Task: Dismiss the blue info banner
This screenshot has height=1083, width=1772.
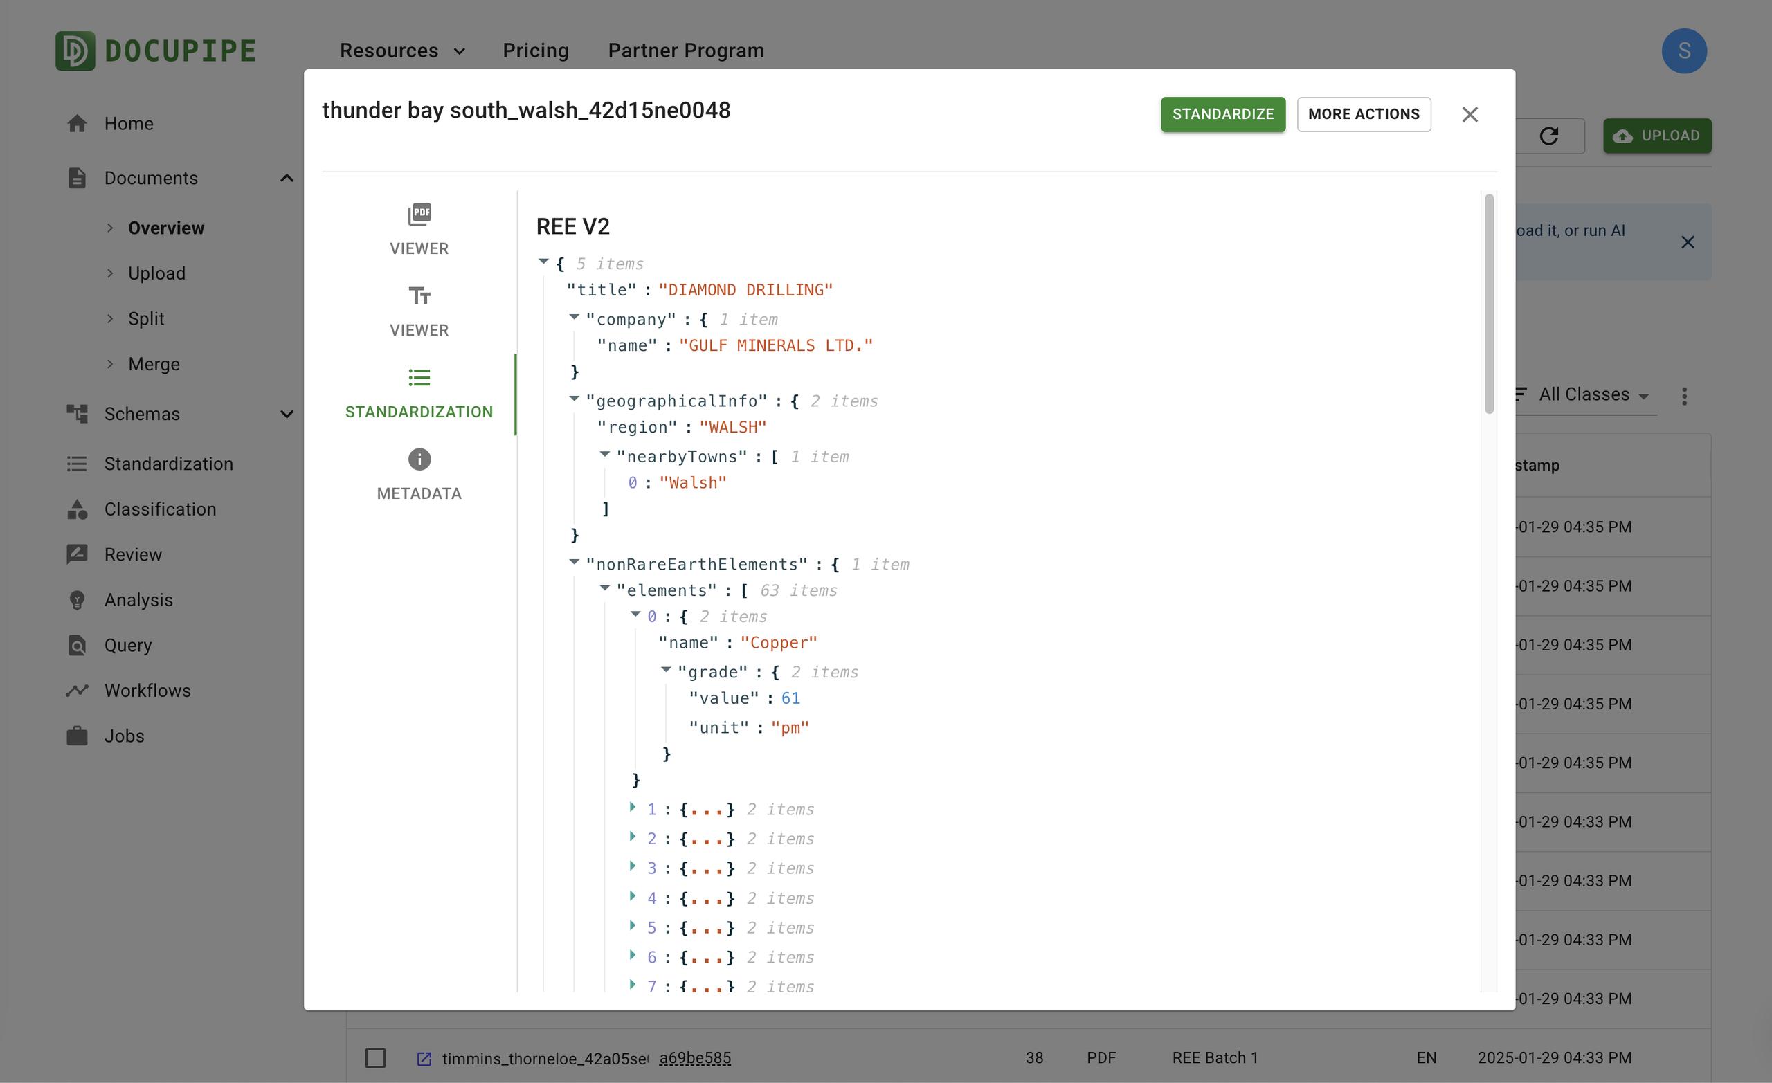Action: point(1687,242)
